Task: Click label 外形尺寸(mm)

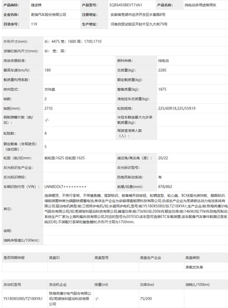Action: point(16,42)
